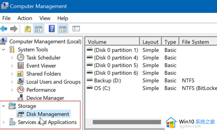Click the Storage drives icon

12,106
